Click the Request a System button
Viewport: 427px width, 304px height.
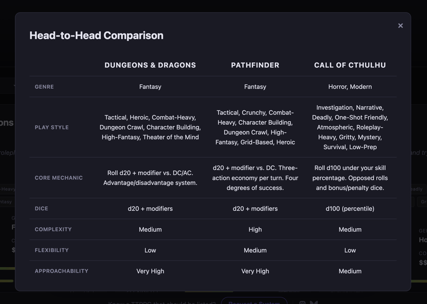(x=254, y=301)
